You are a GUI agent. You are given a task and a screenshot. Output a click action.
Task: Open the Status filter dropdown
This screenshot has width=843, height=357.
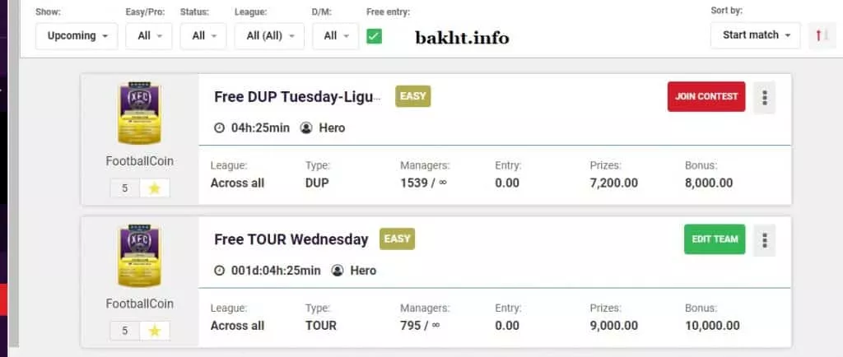[203, 36]
